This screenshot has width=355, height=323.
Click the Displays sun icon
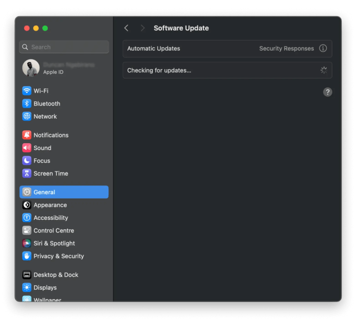27,287
